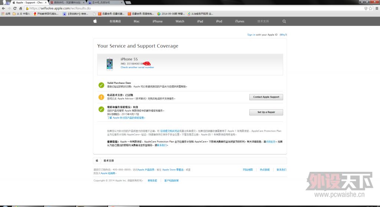Viewport: 380px width, 207px height.
Task: Click the Contact Apple Support button
Action: 266,97
